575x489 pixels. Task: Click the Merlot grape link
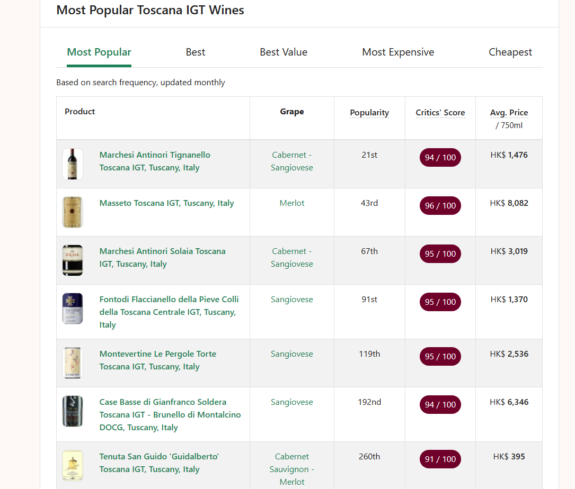click(x=292, y=203)
